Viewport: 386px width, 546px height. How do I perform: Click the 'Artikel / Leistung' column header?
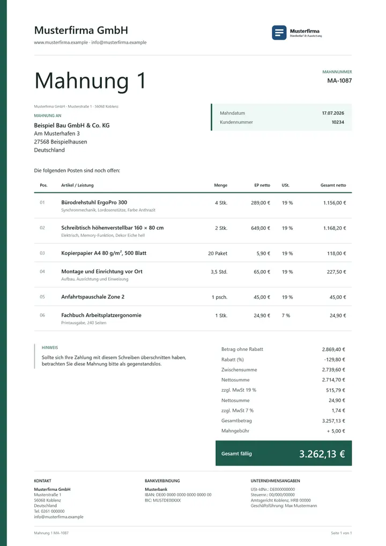point(77,185)
